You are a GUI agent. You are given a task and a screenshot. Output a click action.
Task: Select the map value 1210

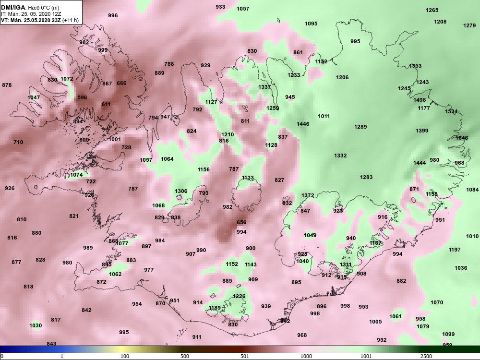(228, 134)
